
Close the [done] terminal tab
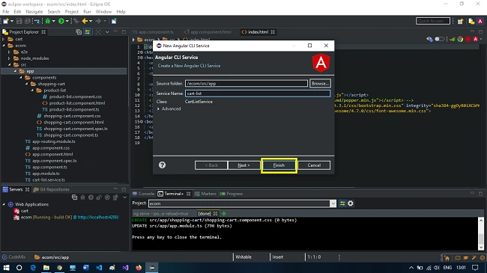point(215,214)
